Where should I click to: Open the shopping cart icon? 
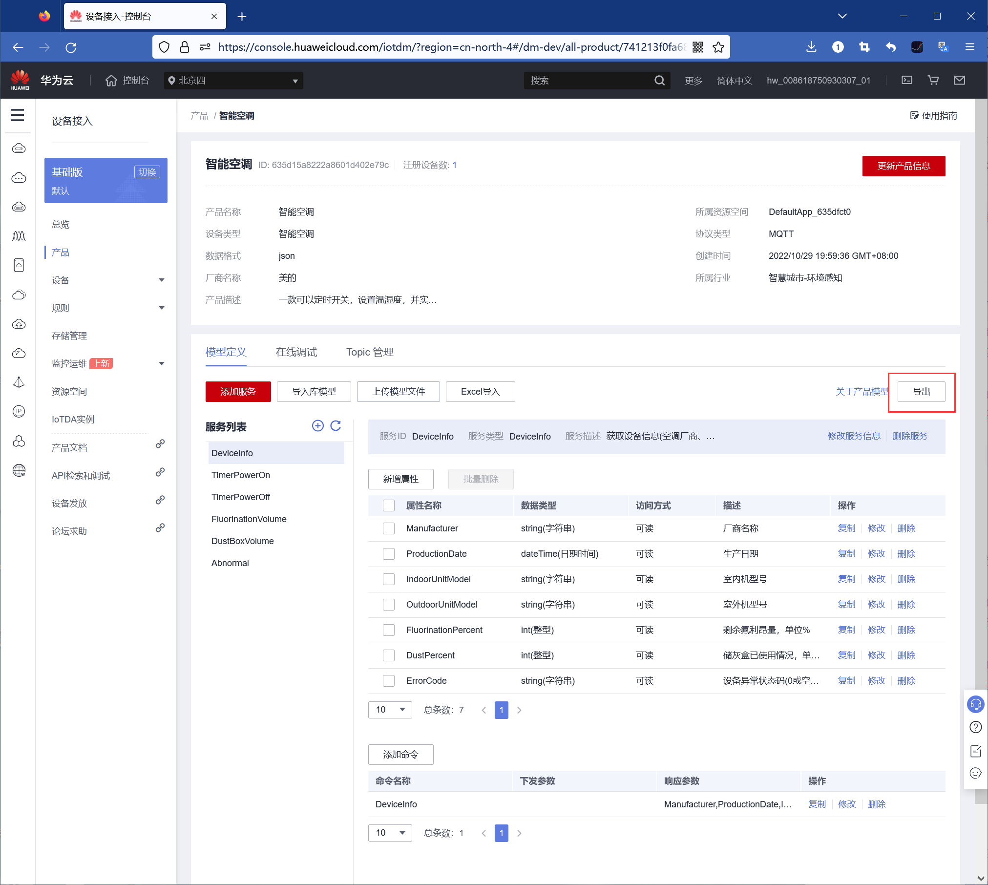click(933, 80)
